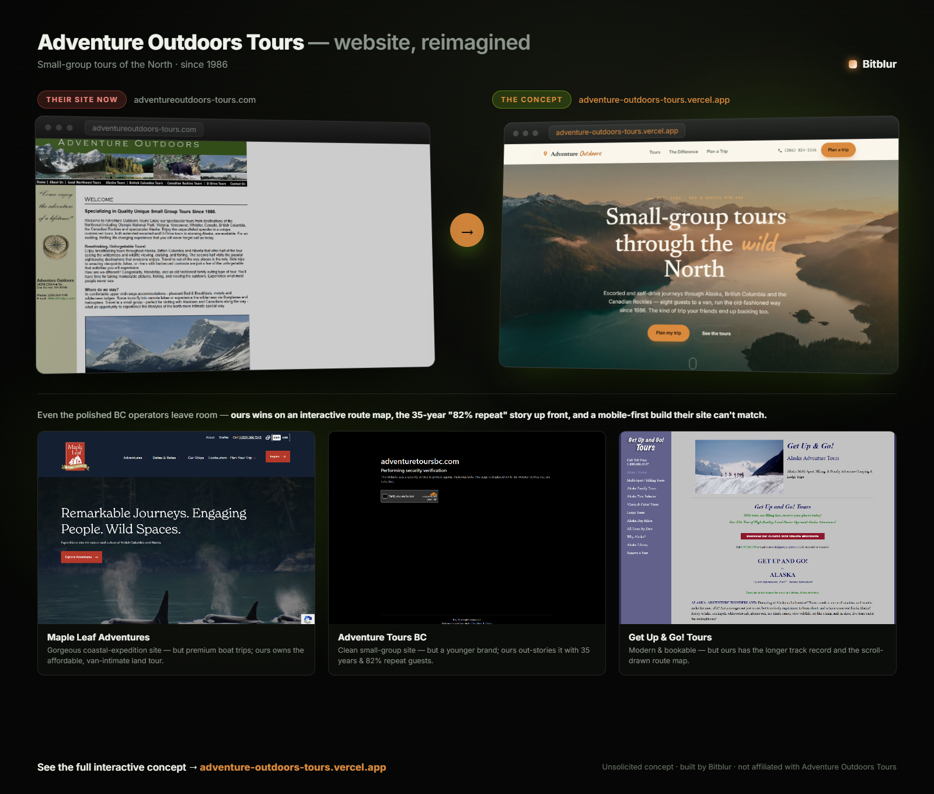Click the reCAPTCHA badge on the Maple Leaf screenshot
Viewport: 934px width, 794px height.
(x=308, y=619)
